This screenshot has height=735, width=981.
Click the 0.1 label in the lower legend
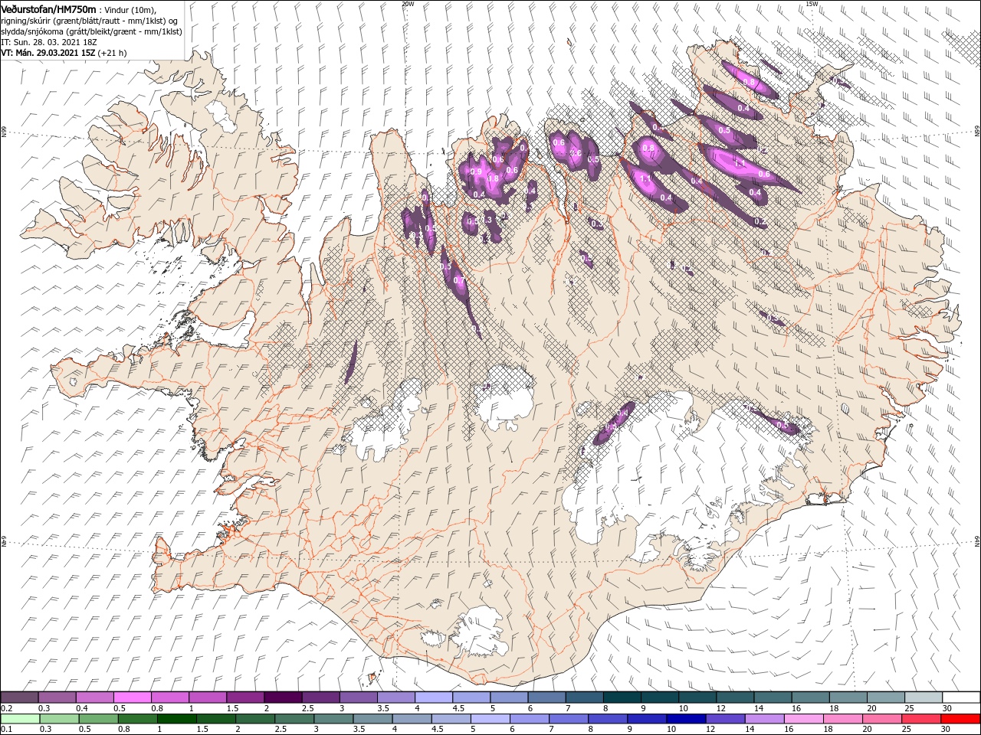click(x=8, y=730)
